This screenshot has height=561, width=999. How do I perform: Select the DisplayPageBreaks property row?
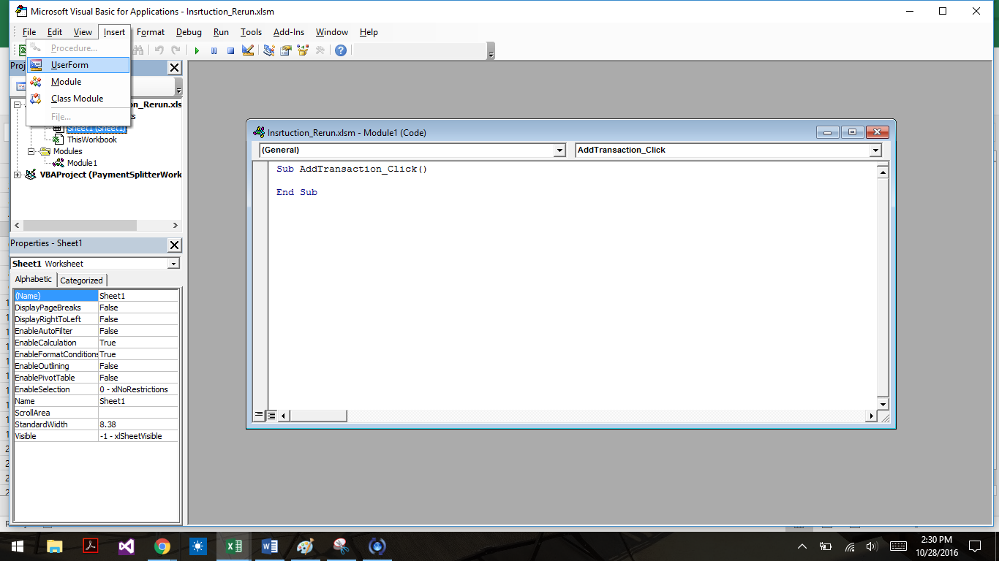click(x=96, y=308)
